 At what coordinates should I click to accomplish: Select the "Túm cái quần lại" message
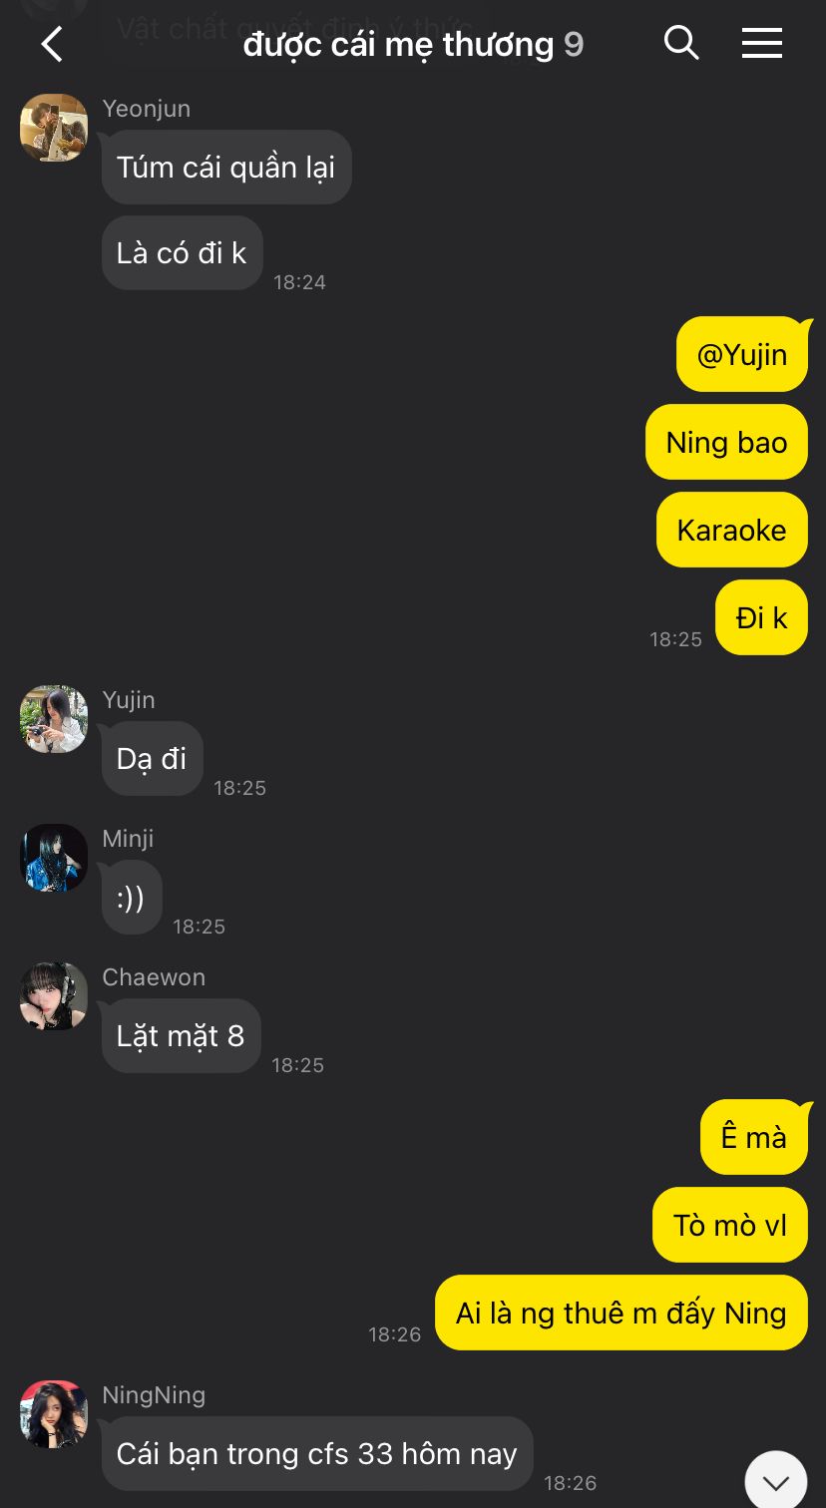[x=226, y=168]
